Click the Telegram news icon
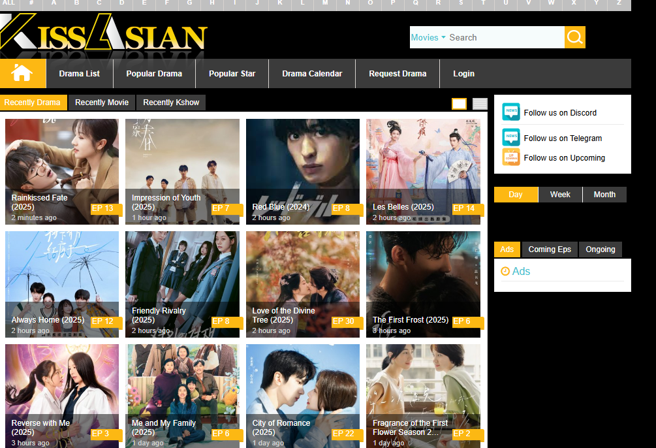Screen dimensions: 656x448 (x=511, y=138)
